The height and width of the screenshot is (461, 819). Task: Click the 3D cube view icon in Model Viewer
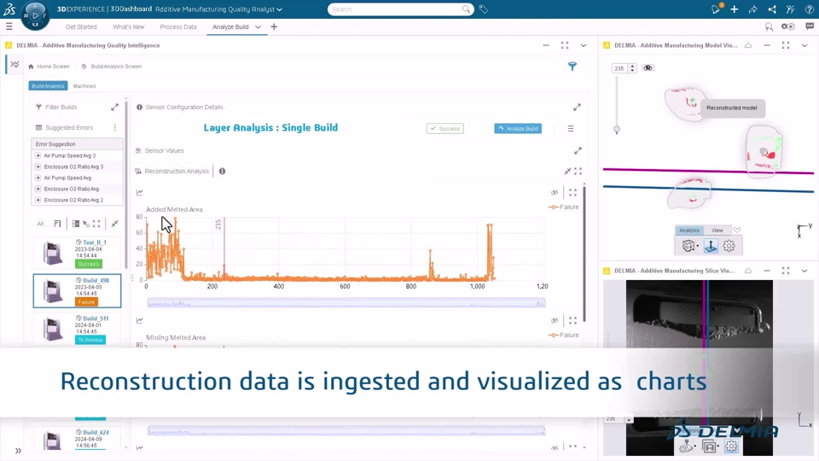tap(688, 246)
